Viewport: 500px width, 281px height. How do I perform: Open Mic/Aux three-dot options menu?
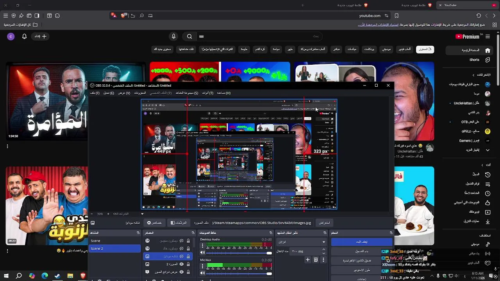click(x=202, y=267)
